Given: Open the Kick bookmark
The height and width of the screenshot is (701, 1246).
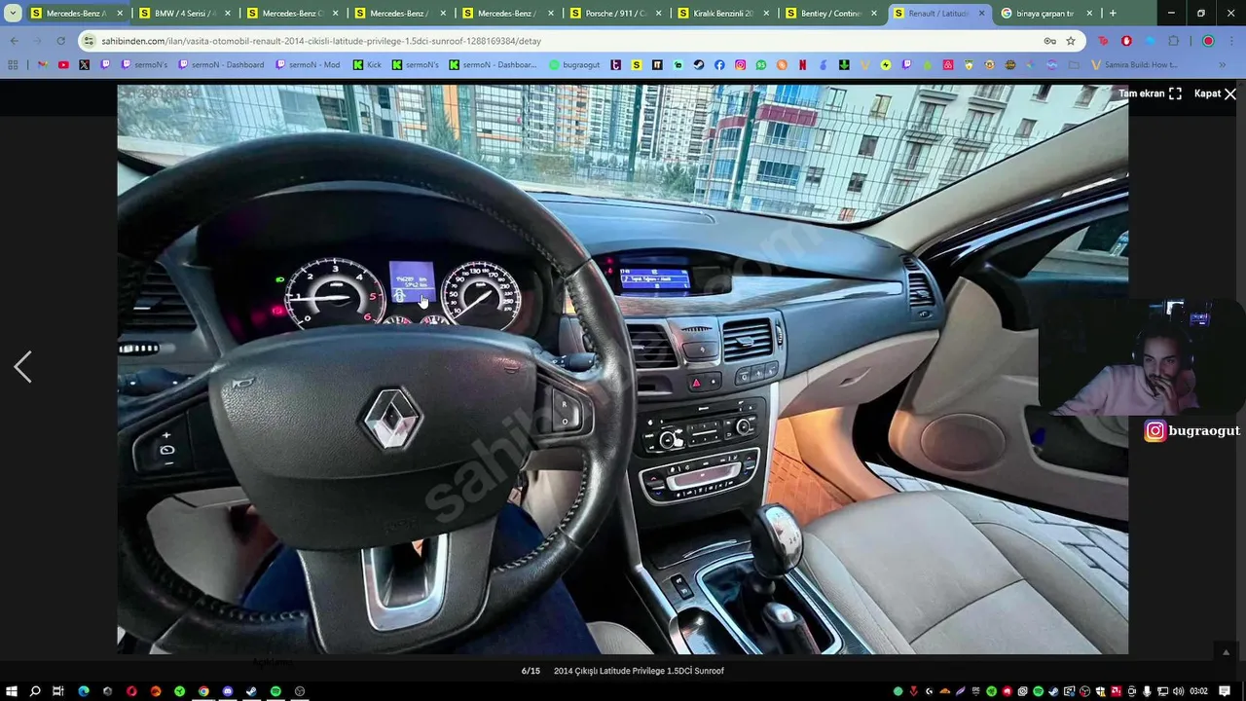Looking at the screenshot, I should click(x=367, y=65).
